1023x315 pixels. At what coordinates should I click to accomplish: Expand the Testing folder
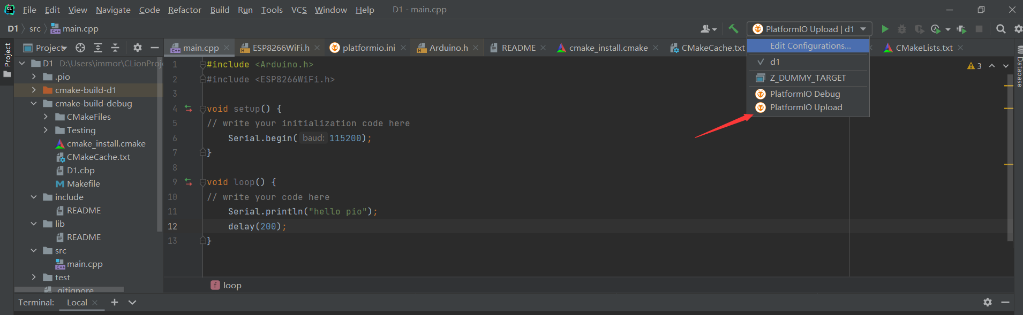coord(46,130)
